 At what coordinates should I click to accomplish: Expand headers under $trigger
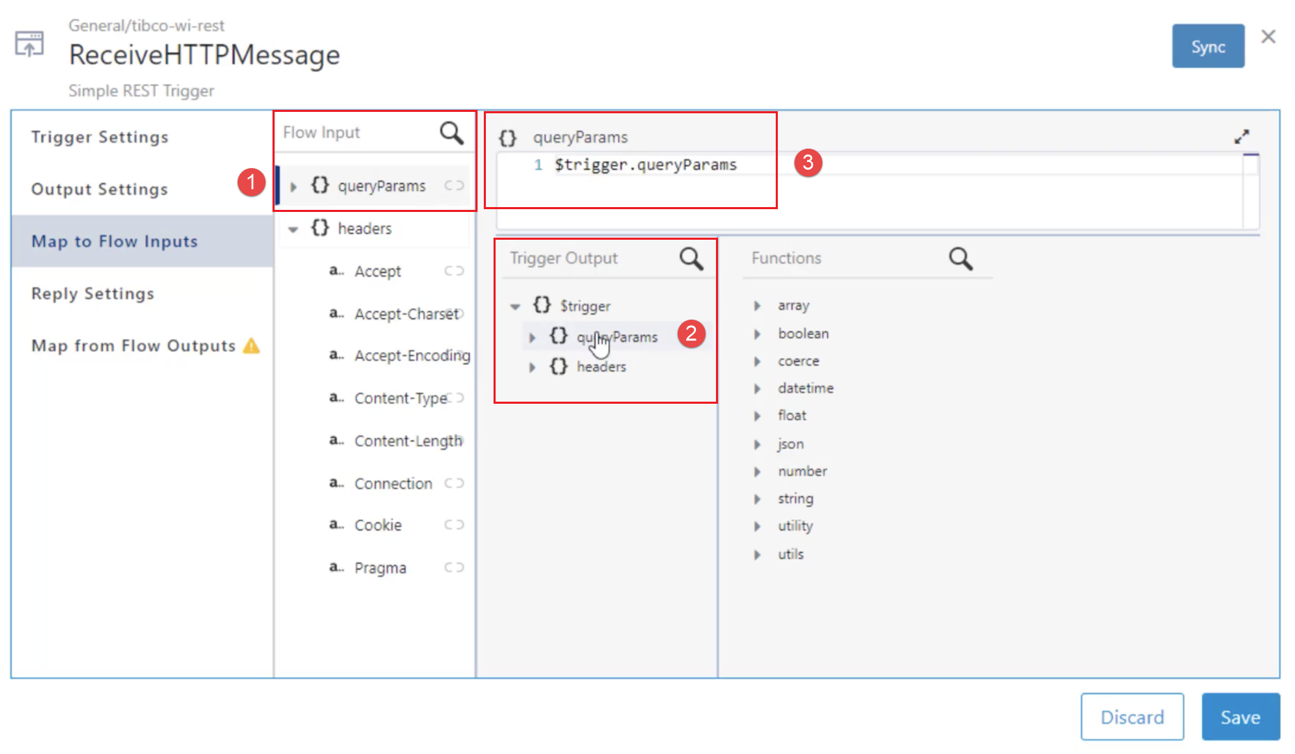[532, 368]
